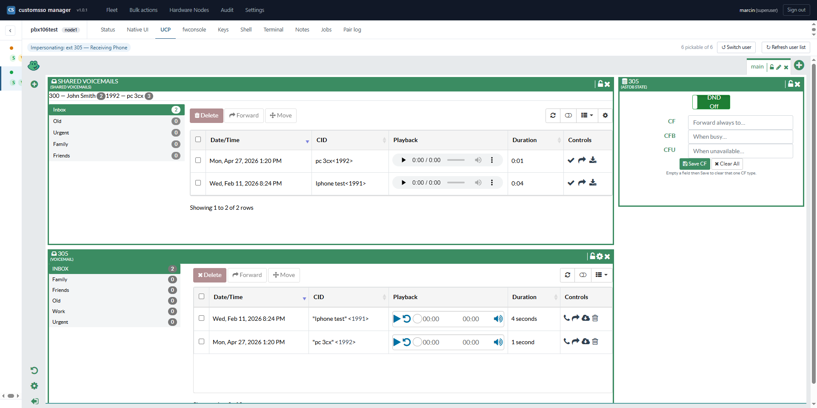Play the Iphone test 305 voicemail
The image size is (817, 408).
click(x=397, y=319)
